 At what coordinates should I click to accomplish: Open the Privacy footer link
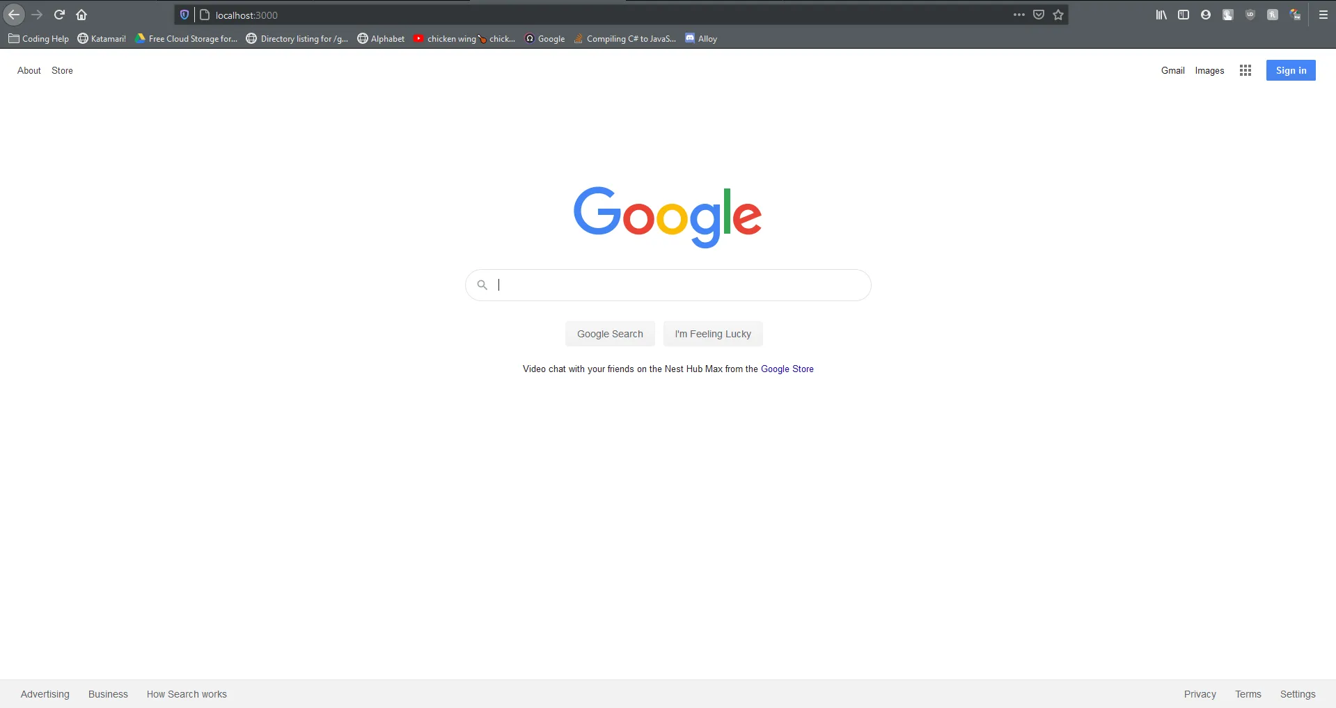pos(1200,694)
